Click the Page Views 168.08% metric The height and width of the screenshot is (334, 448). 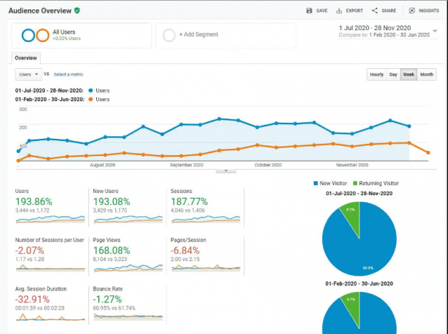[x=111, y=251]
